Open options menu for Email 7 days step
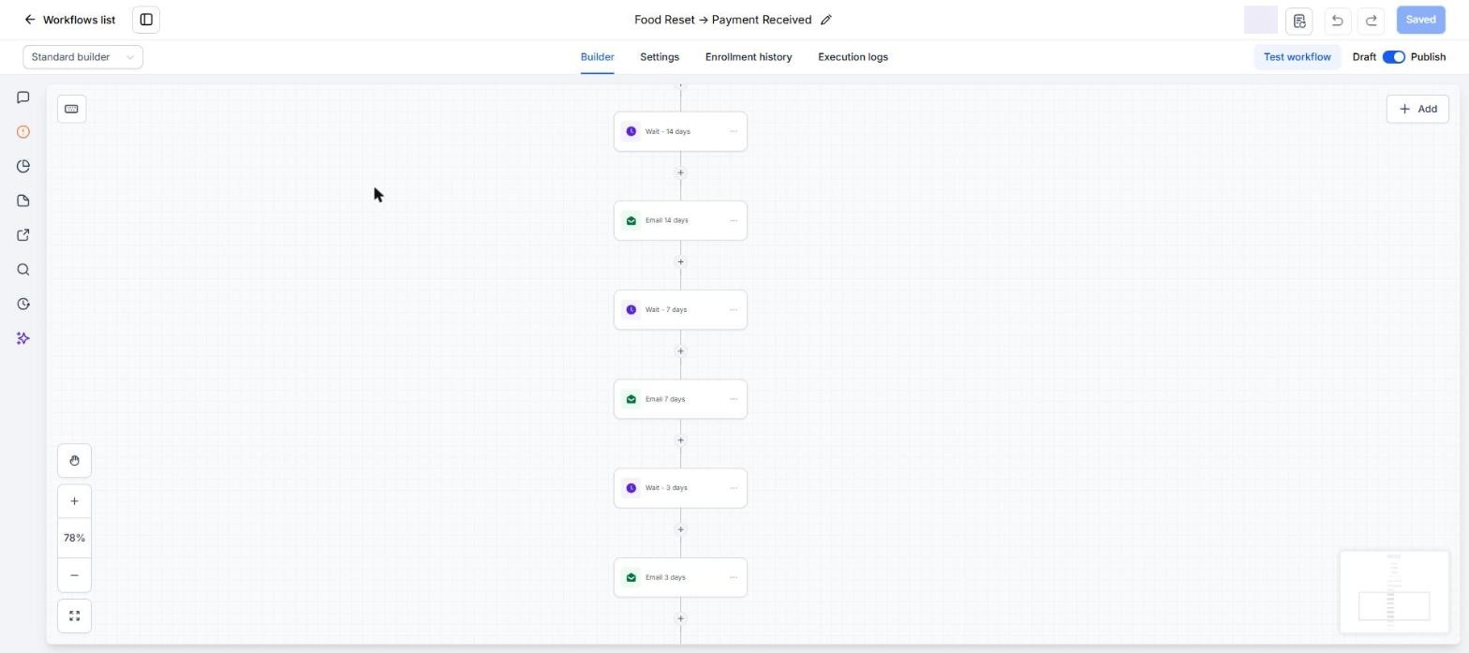The height and width of the screenshot is (653, 1469). click(x=734, y=399)
